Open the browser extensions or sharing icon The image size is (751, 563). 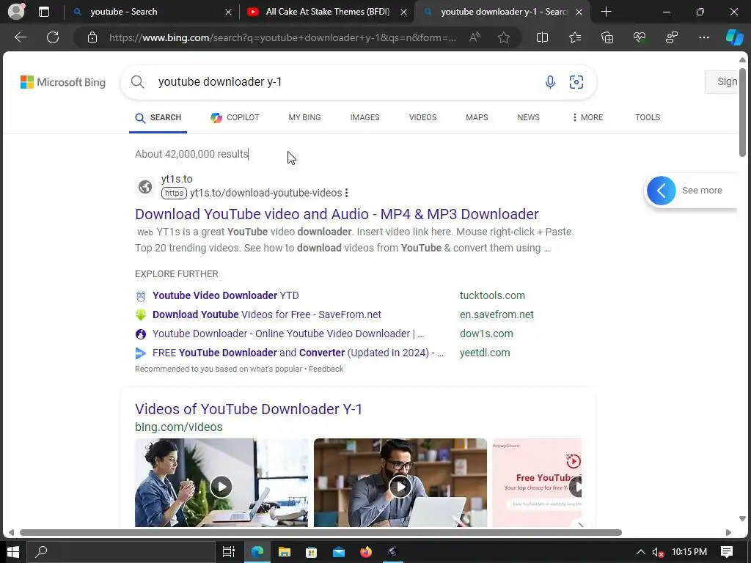pos(672,37)
